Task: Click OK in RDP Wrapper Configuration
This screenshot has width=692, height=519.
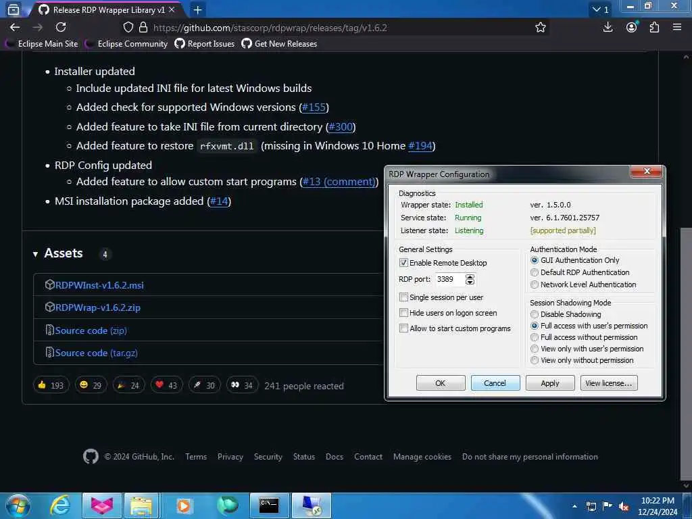Action: pos(441,382)
